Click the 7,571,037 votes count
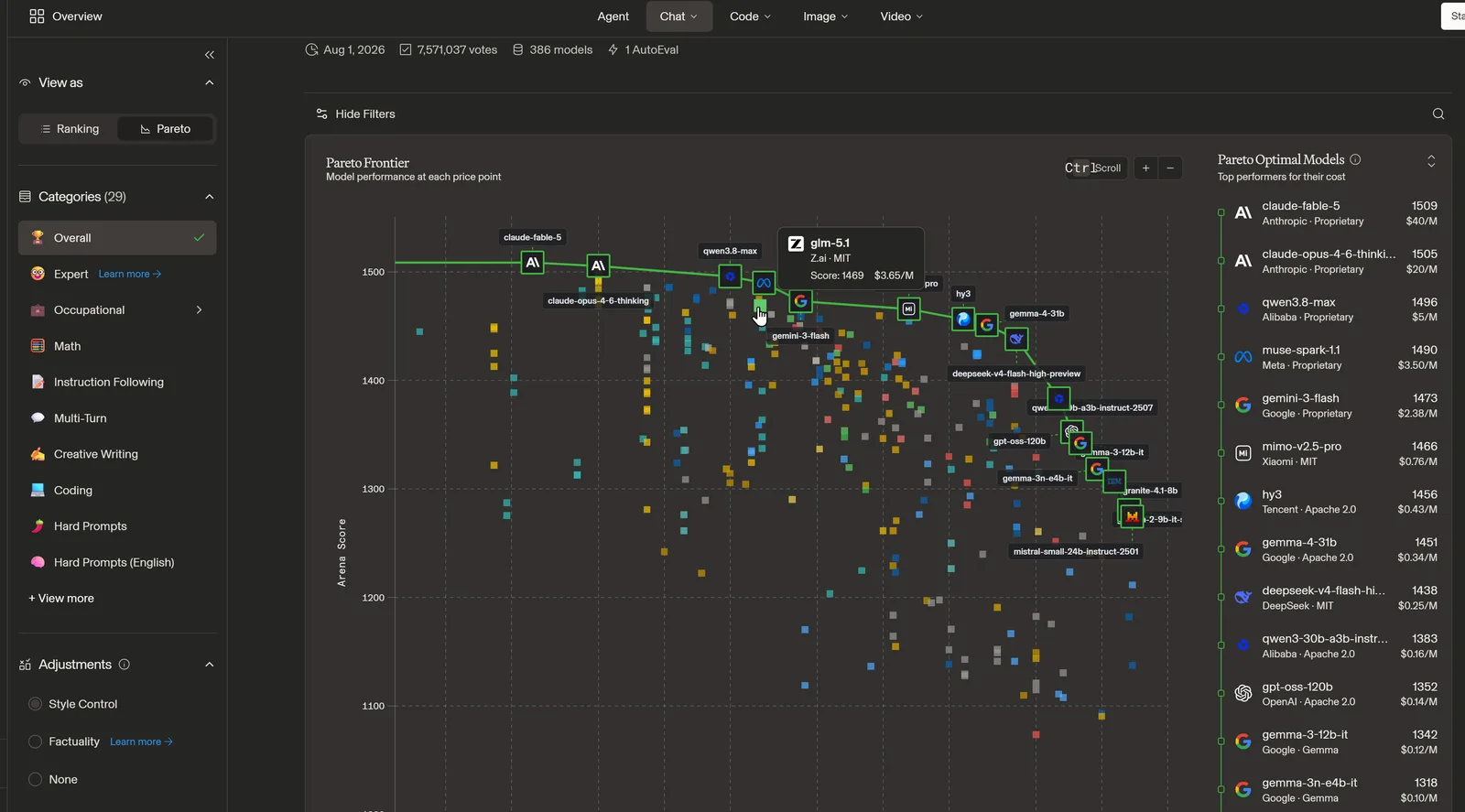The height and width of the screenshot is (812, 1465). tap(449, 49)
